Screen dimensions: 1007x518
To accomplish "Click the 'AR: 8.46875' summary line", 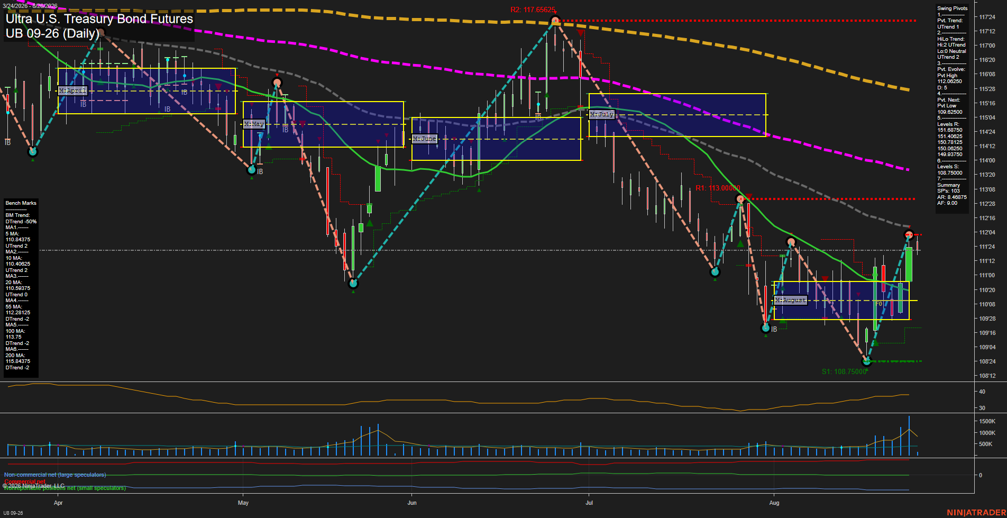I will tap(952, 197).
